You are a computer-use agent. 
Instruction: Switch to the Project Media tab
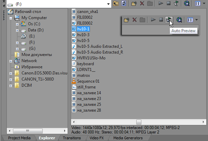[19, 138]
